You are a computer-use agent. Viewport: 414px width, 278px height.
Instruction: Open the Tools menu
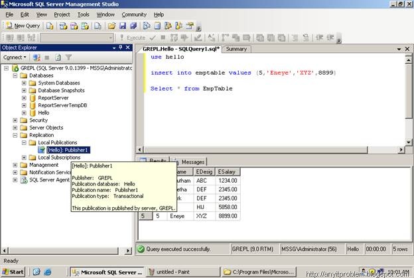[x=83, y=15]
